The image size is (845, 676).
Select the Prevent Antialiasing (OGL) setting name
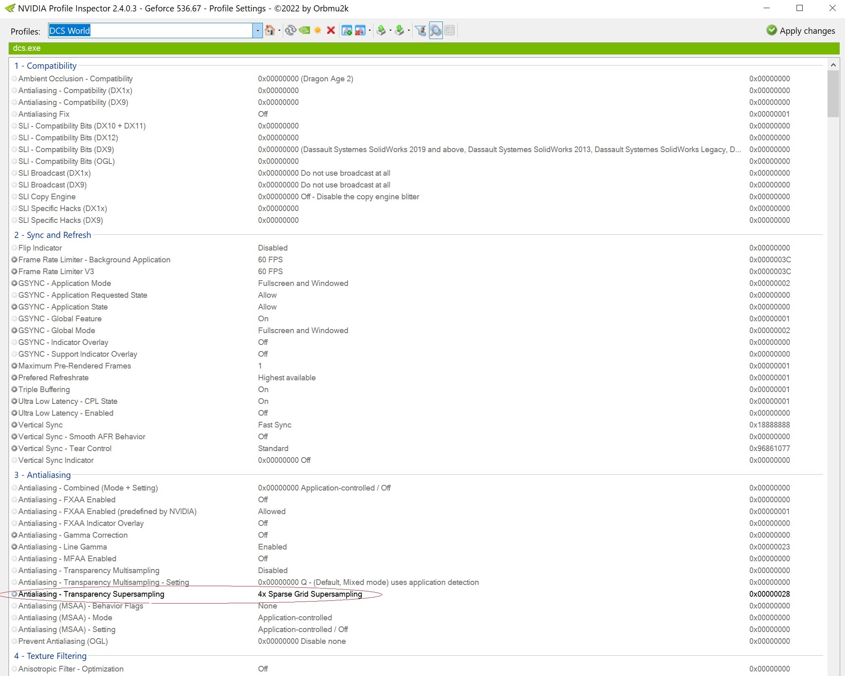63,641
